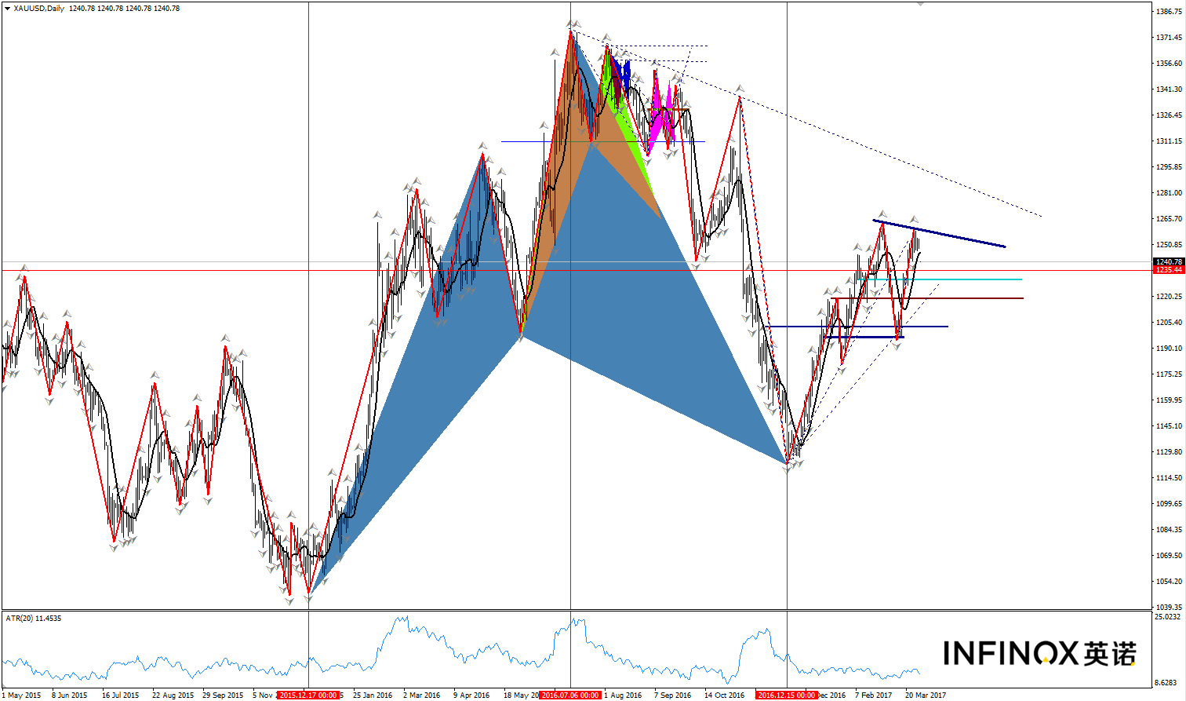Click the 29 Sep 2015 date label

coord(223,695)
